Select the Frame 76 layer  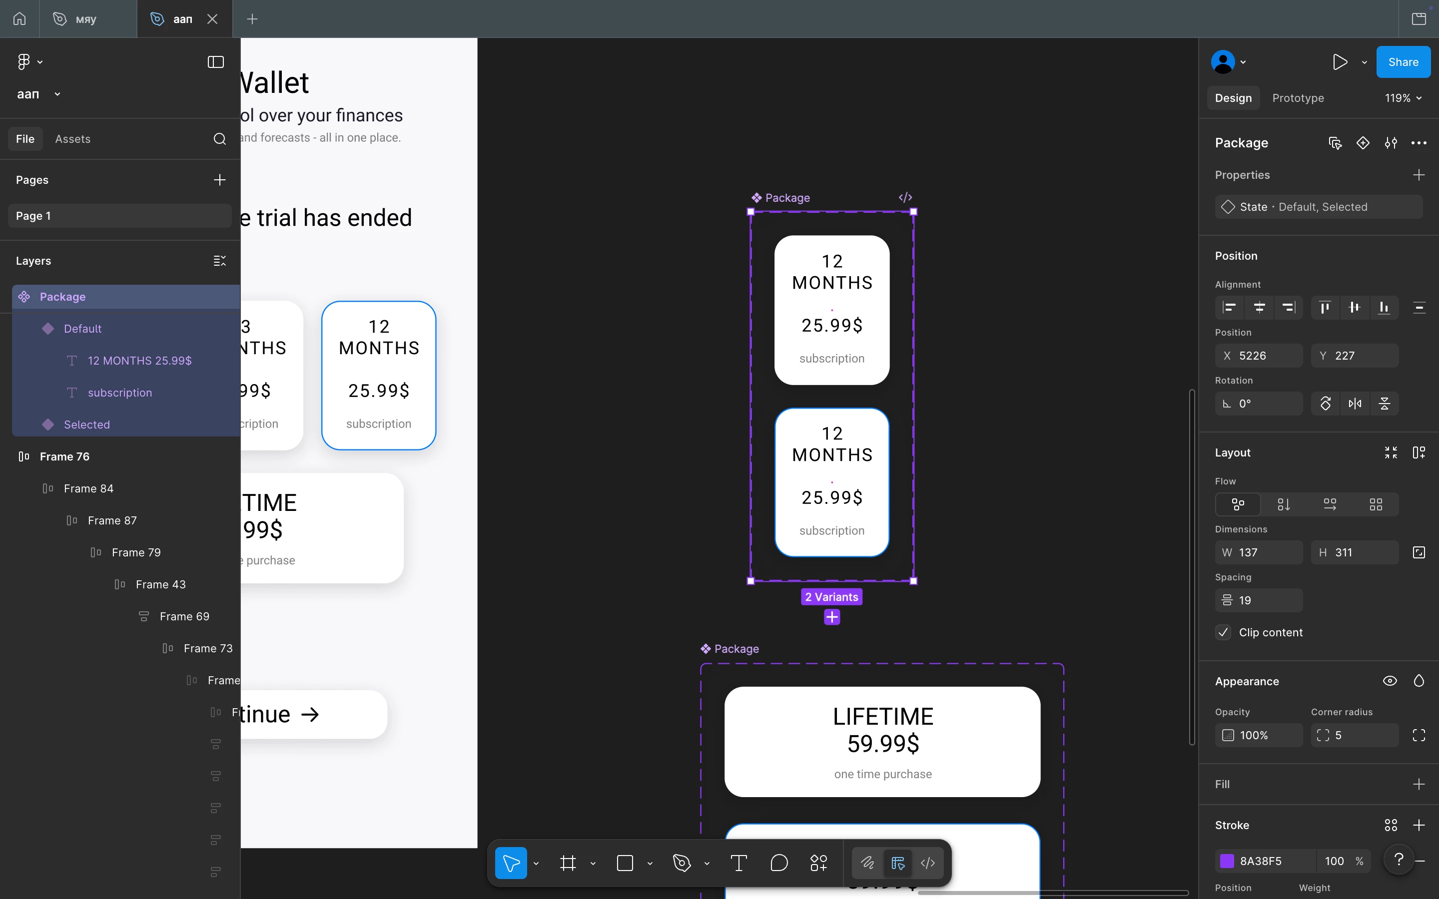point(64,456)
